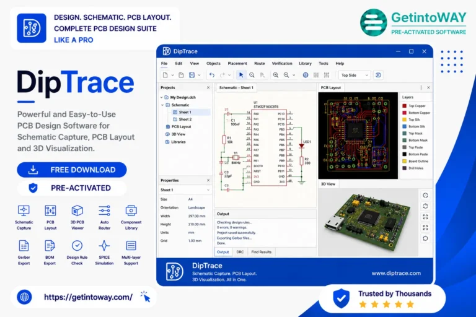Create a new file with the blank page icon
The image size is (476, 317).
click(x=165, y=75)
